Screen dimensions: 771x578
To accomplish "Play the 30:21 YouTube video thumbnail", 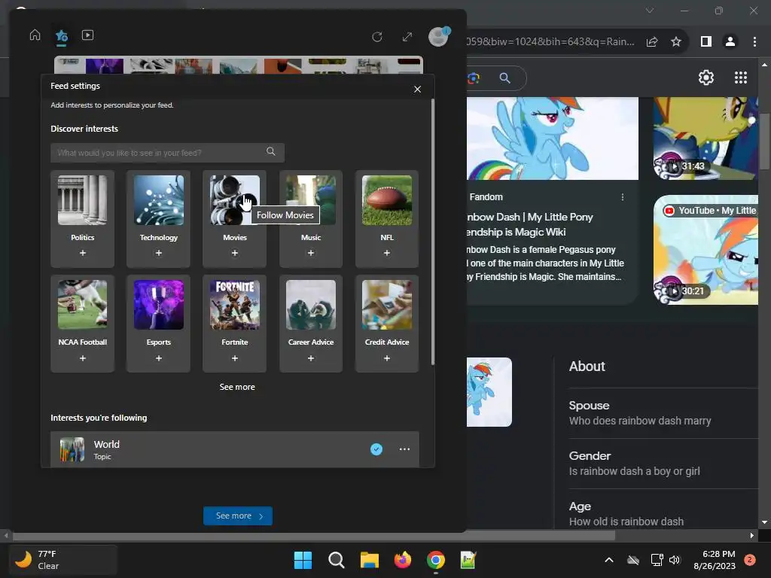I will click(x=705, y=250).
